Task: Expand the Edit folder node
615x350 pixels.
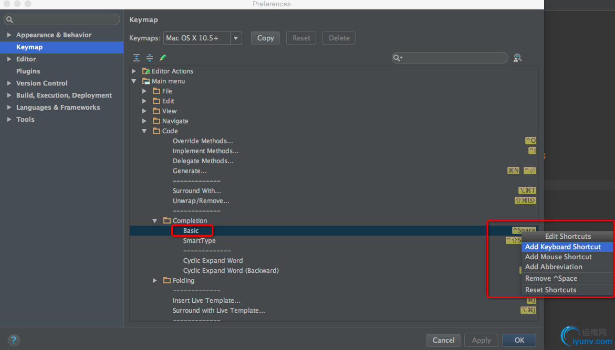Action: [x=144, y=101]
